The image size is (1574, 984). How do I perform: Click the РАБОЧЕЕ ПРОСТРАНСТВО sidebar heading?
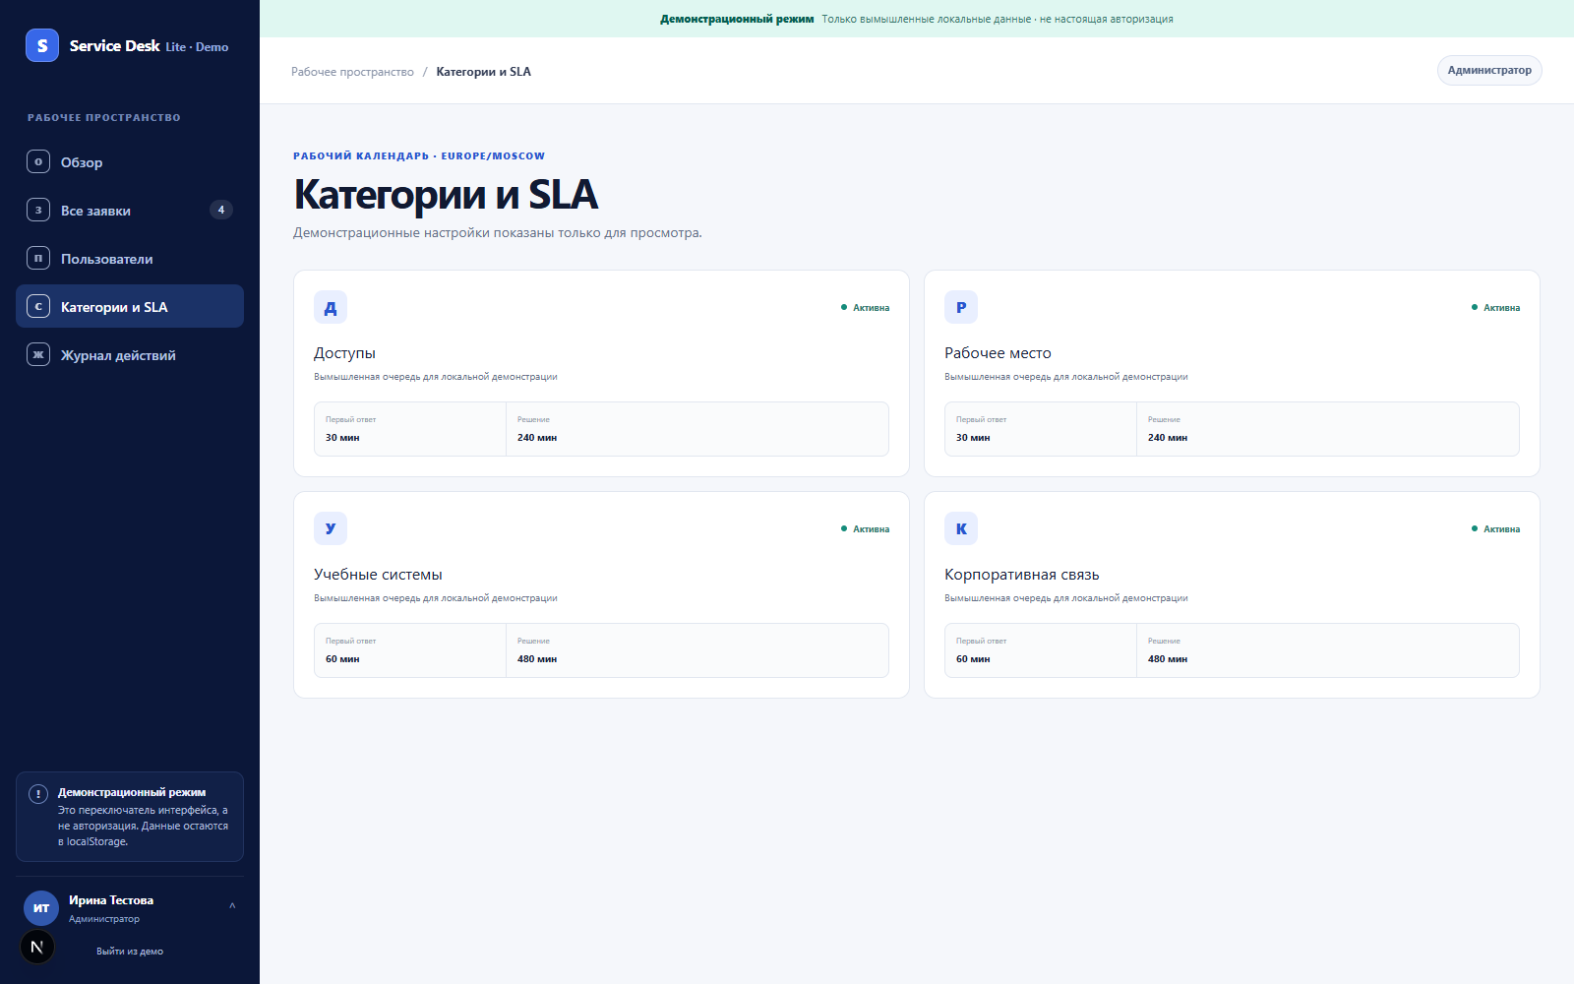click(x=104, y=118)
